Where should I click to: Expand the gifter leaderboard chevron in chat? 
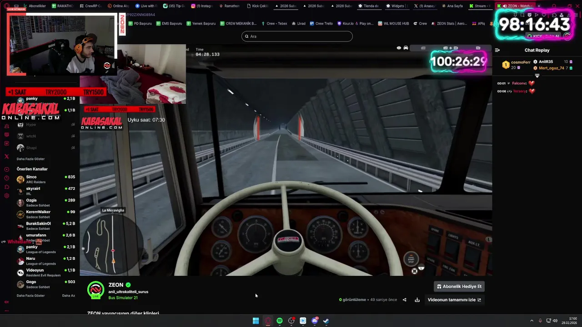tap(537, 75)
